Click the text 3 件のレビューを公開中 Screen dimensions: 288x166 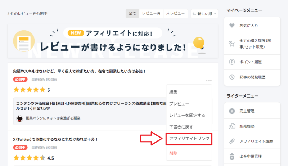27,14
